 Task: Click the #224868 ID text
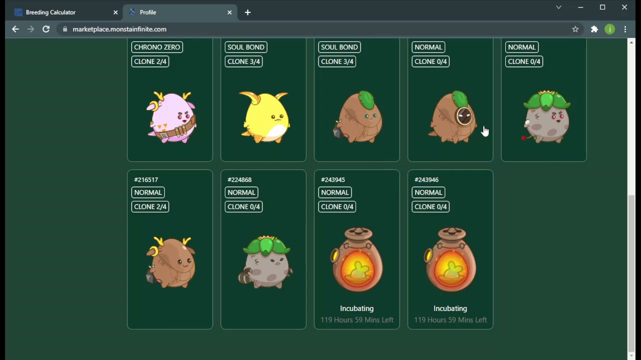click(x=239, y=179)
